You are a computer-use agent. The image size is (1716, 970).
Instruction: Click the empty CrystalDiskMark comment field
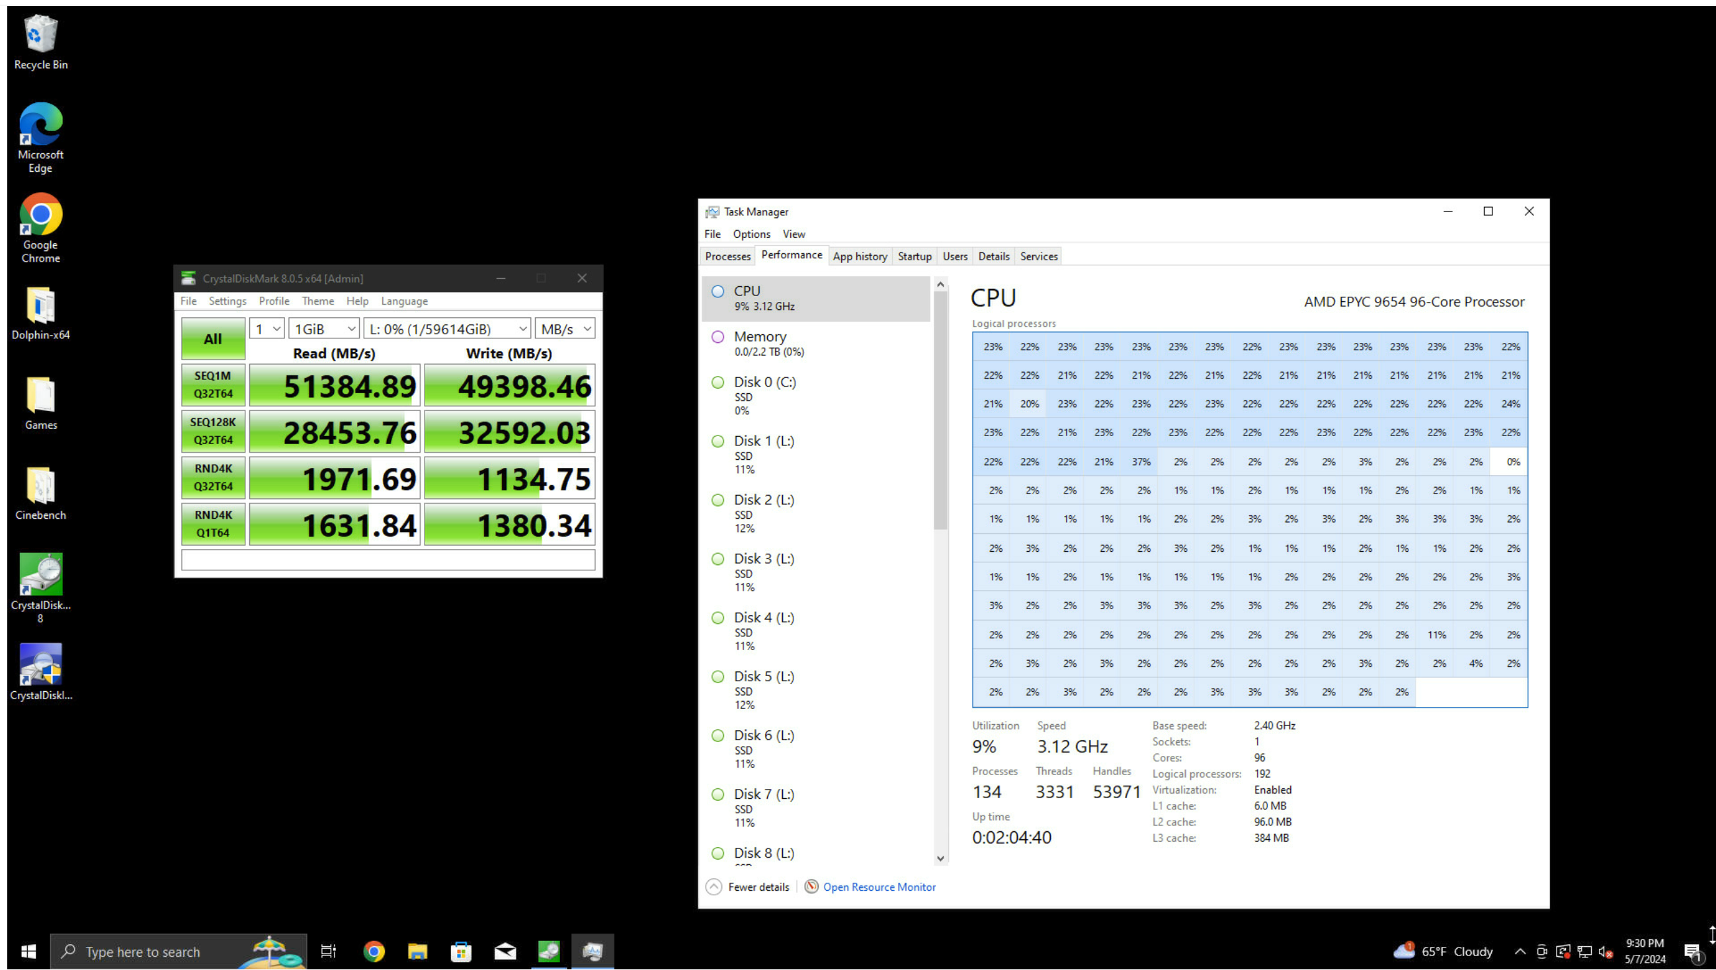tap(388, 560)
